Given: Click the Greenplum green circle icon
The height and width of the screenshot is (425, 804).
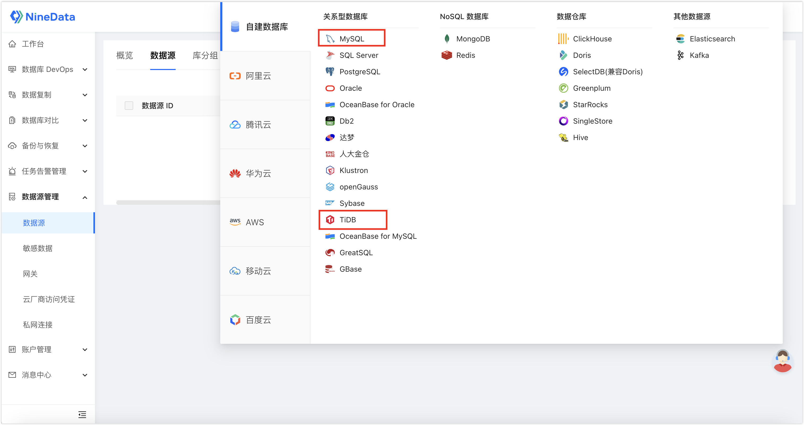Looking at the screenshot, I should click(563, 88).
